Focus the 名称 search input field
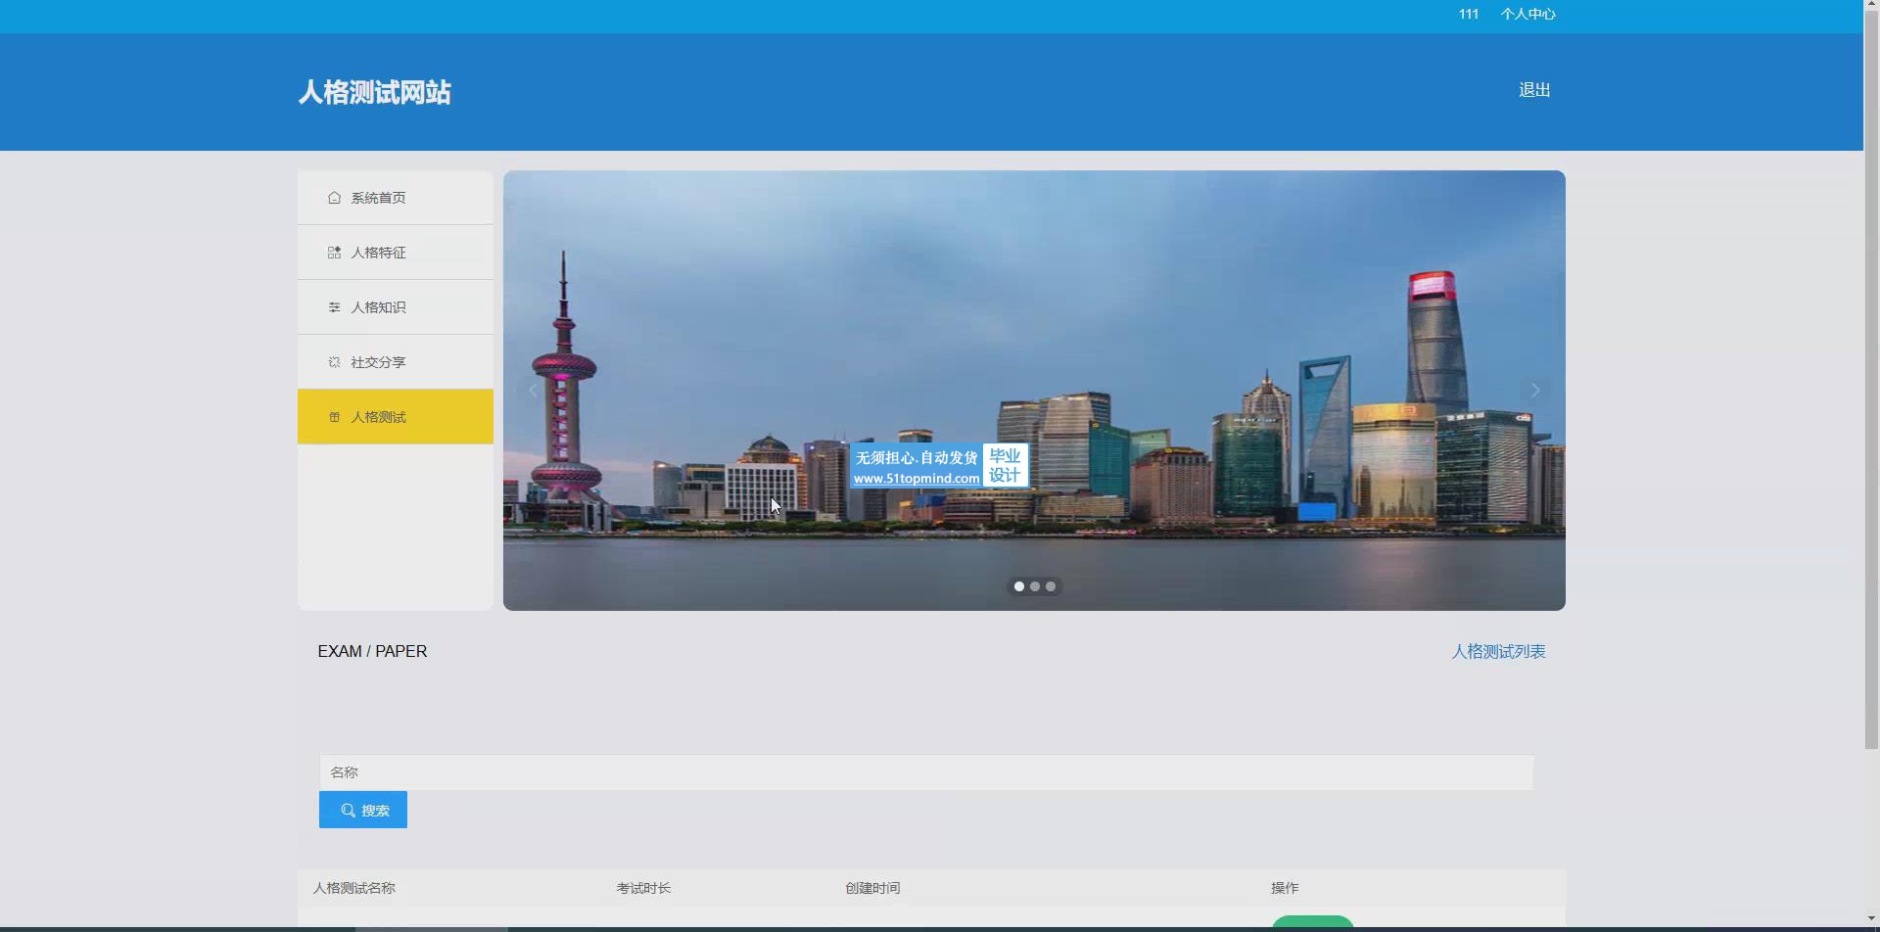 coord(925,772)
